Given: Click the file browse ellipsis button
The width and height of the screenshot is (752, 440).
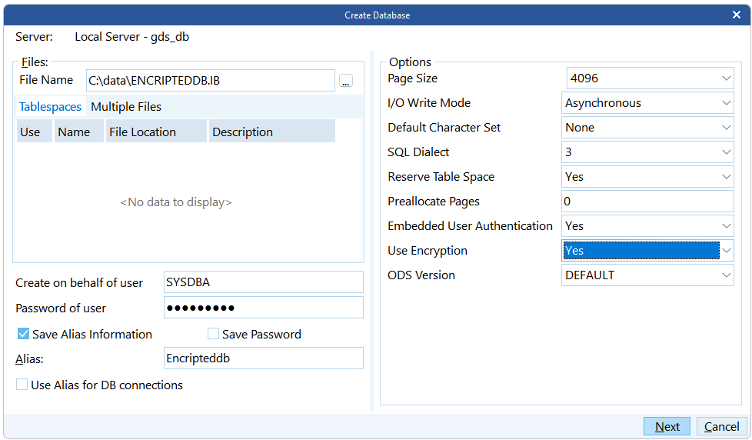Looking at the screenshot, I should 346,81.
